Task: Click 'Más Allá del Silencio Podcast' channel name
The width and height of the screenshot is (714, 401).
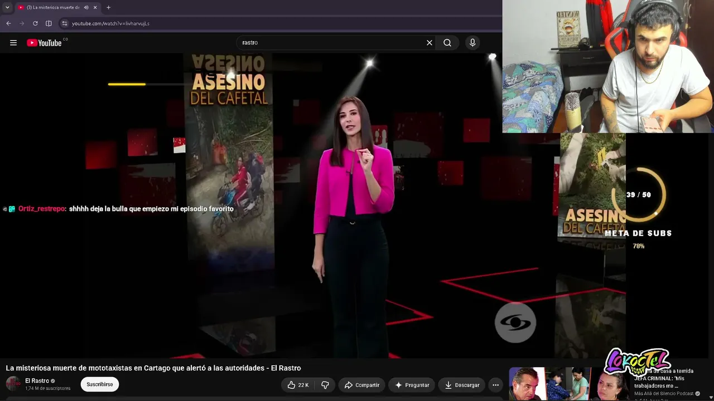Action: [x=664, y=393]
